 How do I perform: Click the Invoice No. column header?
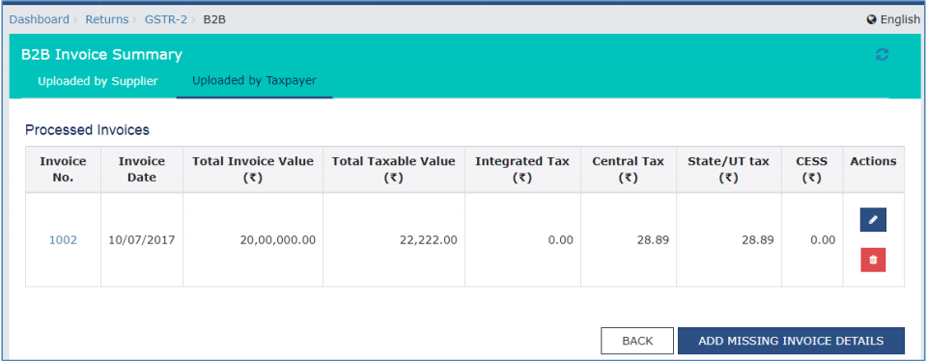(x=64, y=170)
